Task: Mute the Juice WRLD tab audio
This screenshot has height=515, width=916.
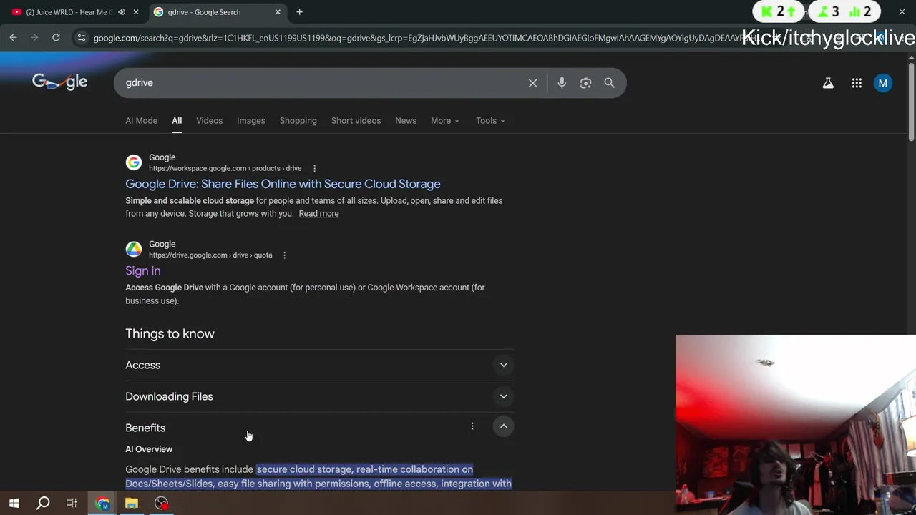Action: point(122,12)
